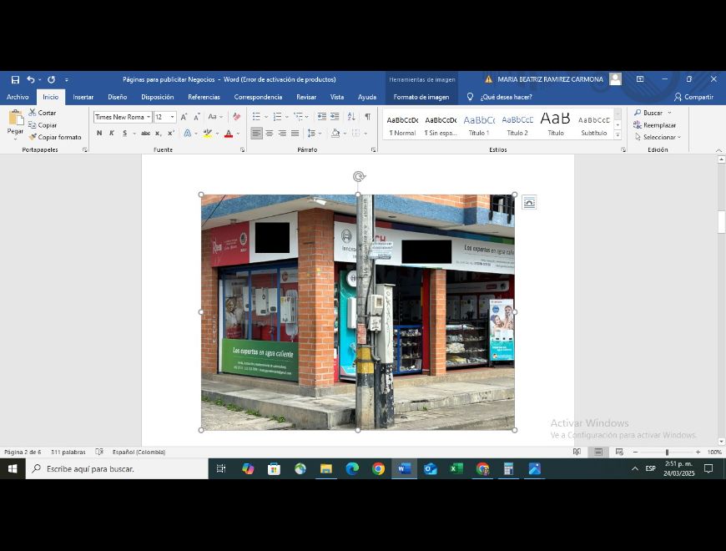Open the Archivo menu
The image size is (726, 551).
18,97
